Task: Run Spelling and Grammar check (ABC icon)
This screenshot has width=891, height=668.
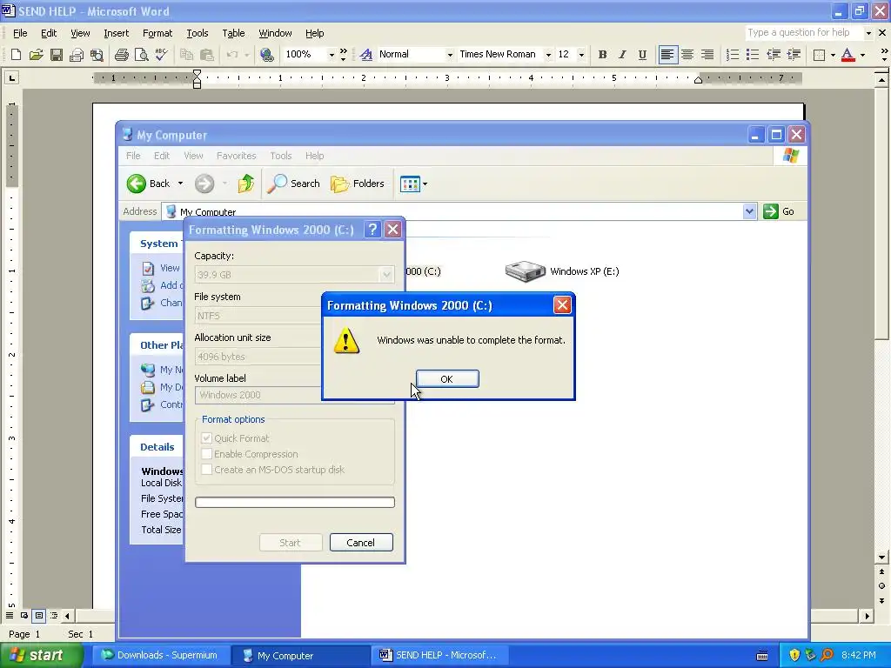Action: coord(161,55)
